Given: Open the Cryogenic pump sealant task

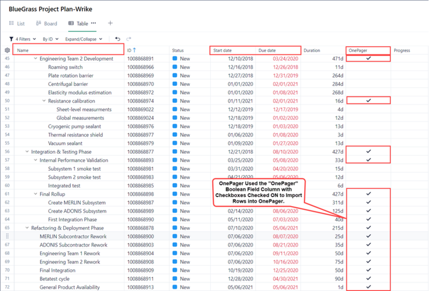Looking at the screenshot, I should tap(75, 126).
